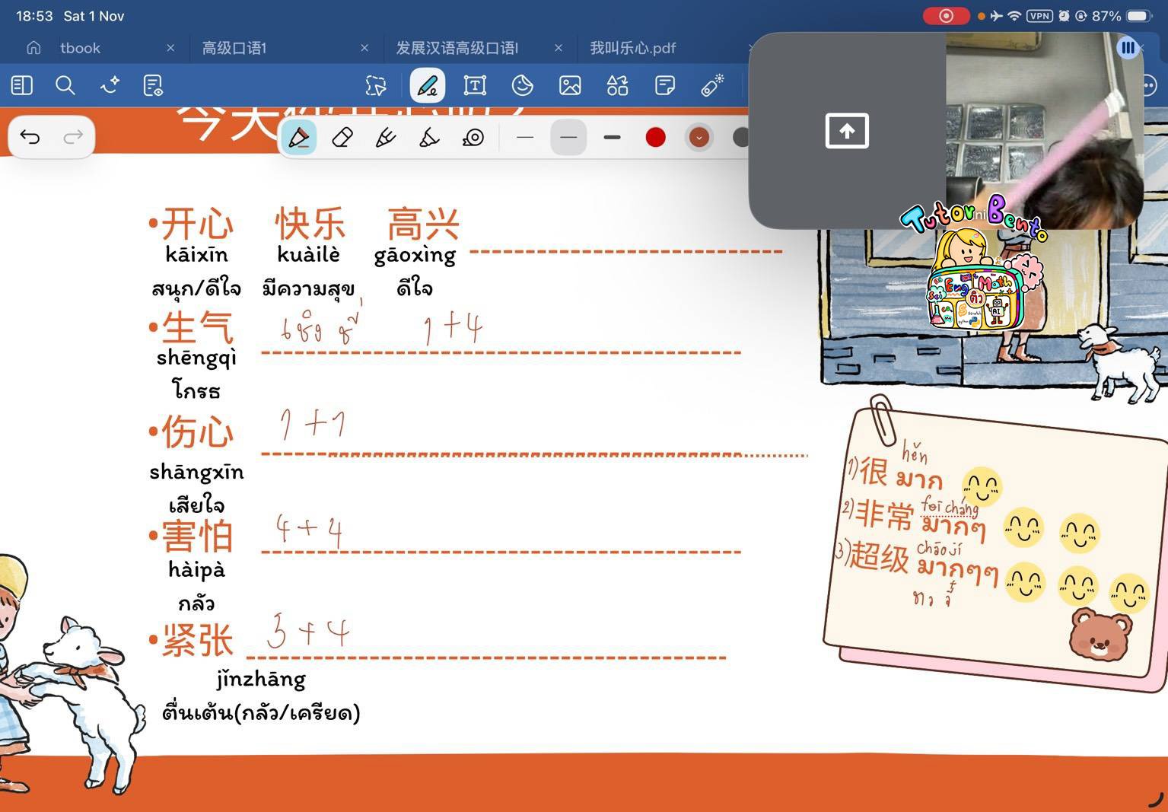The height and width of the screenshot is (812, 1168).
Task: Toggle the page thumbnails sidebar
Action: pyautogui.click(x=21, y=85)
